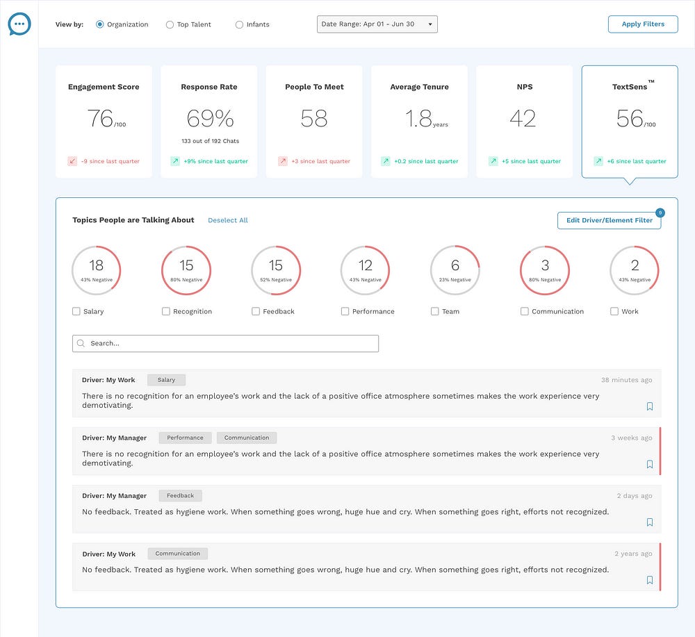This screenshot has width=695, height=637.
Task: Click the Work 2 progress ring
Action: (x=635, y=271)
